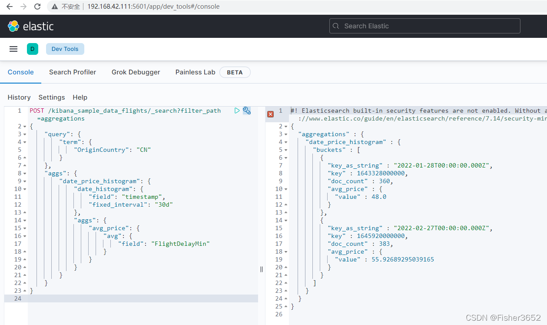The image size is (547, 325).
Task: Click the BETA badge
Action: [235, 72]
